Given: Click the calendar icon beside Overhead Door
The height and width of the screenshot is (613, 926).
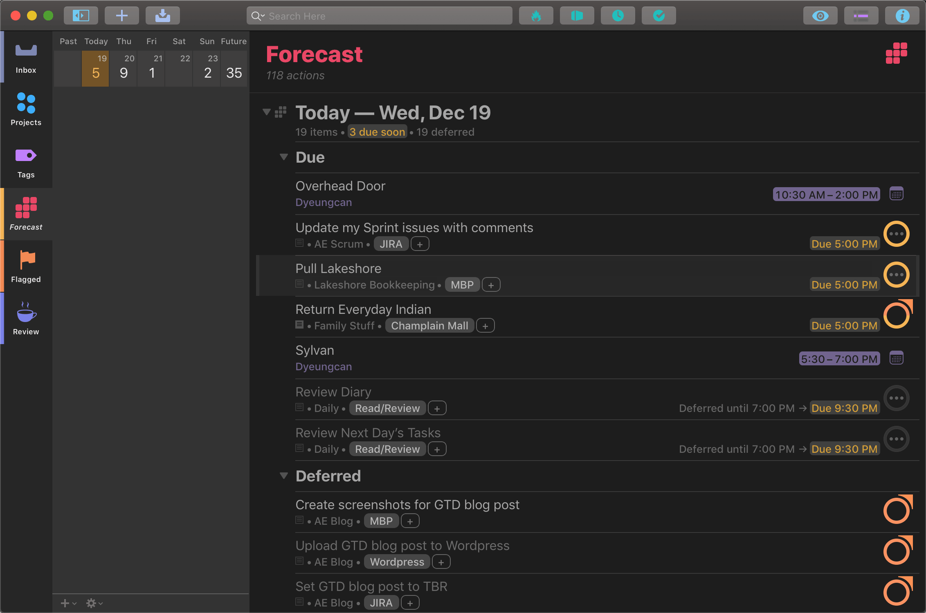Looking at the screenshot, I should (x=897, y=194).
